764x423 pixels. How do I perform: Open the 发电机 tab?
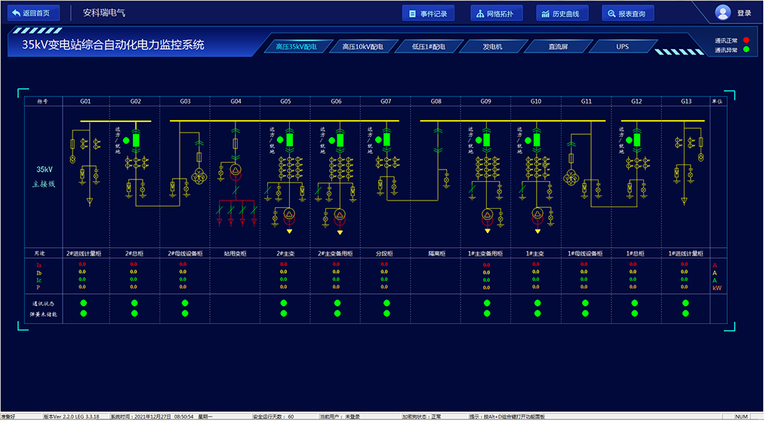492,47
